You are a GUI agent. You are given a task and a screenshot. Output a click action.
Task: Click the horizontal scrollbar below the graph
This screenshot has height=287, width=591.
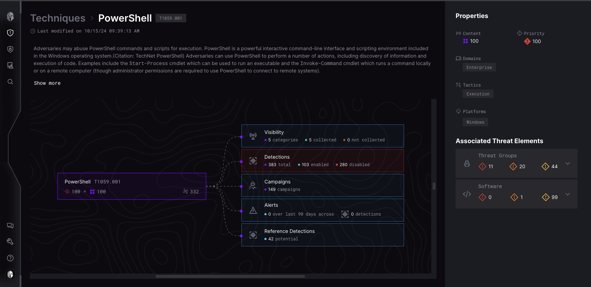(x=230, y=276)
